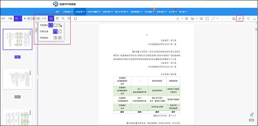Select the hand pan tool
258x126 pixels.
point(57,19)
